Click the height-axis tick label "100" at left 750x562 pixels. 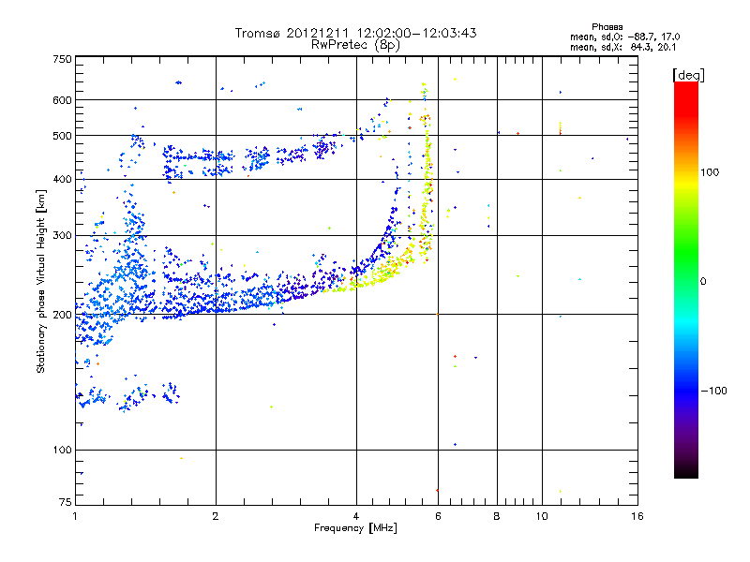click(62, 451)
